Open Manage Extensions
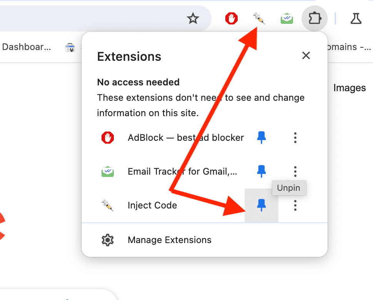 click(x=169, y=240)
